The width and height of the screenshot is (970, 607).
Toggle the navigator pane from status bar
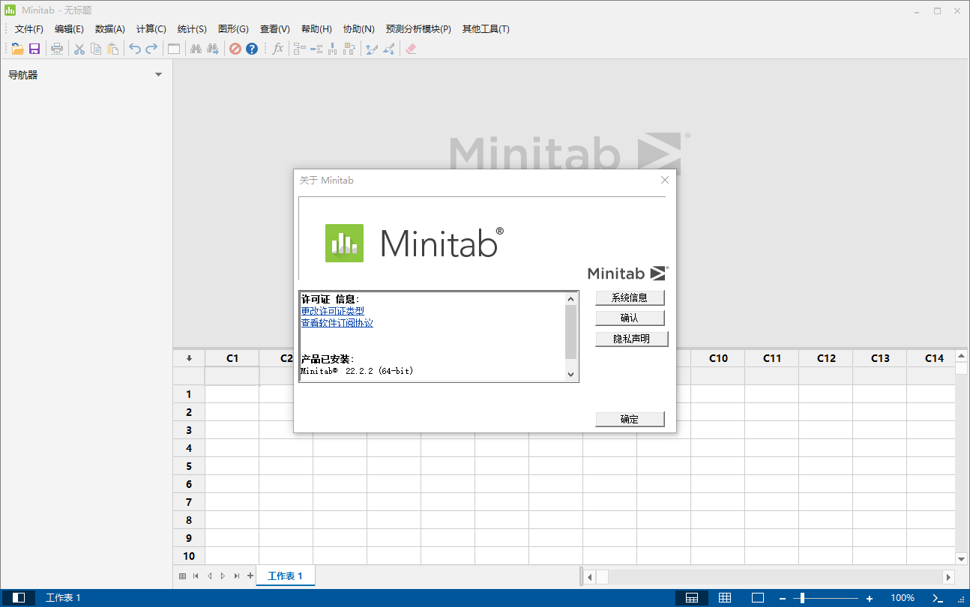[19, 598]
